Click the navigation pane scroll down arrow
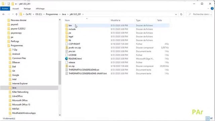215x121 pixels. 60,115
